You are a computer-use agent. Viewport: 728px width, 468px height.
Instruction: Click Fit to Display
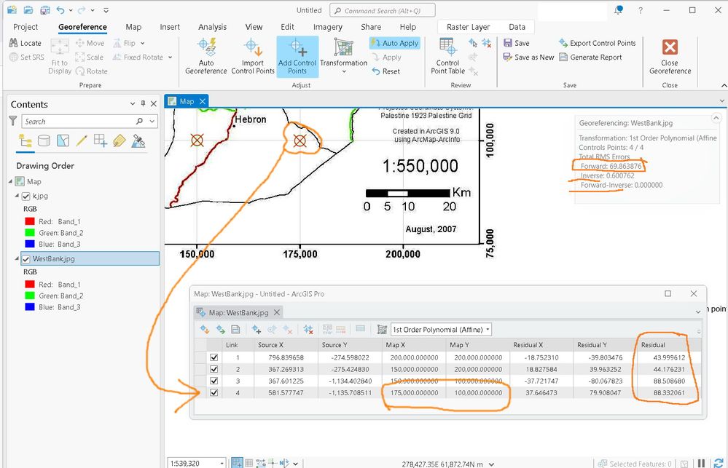60,57
